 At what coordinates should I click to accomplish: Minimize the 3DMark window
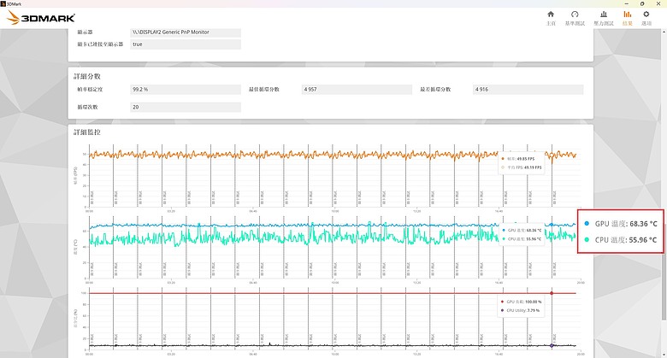click(626, 3)
